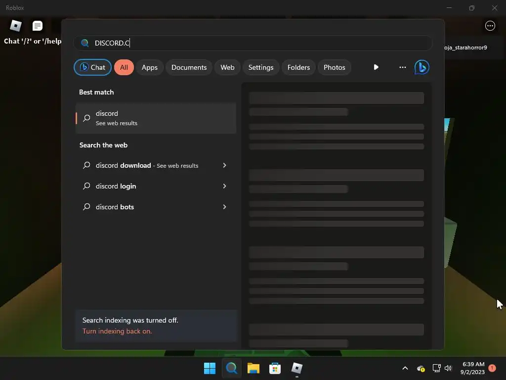Open File Explorer from the taskbar
Screen dimensions: 506x380
tap(253, 368)
